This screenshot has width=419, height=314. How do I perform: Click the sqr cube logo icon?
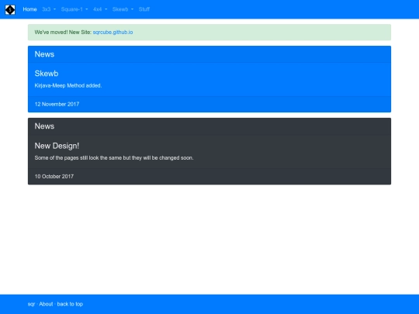[x=10, y=9]
